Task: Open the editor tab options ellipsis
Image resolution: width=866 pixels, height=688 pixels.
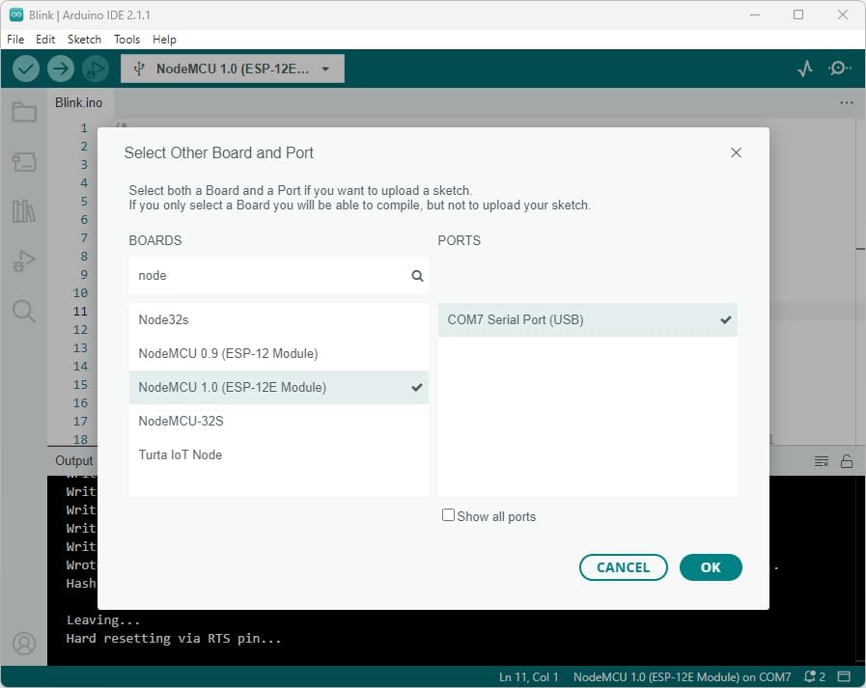Action: 846,102
